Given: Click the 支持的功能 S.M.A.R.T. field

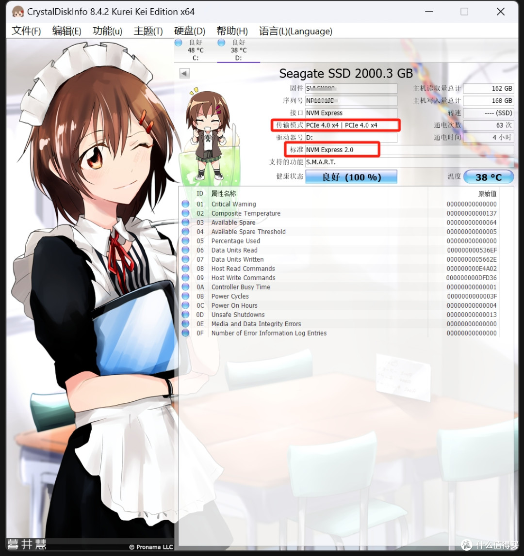Looking at the screenshot, I should 409,162.
